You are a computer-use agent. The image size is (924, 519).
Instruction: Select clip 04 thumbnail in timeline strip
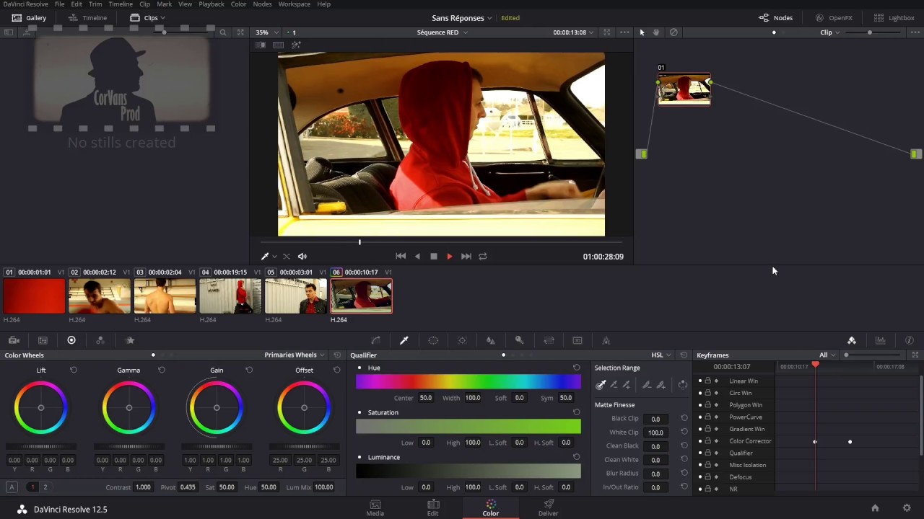[230, 296]
